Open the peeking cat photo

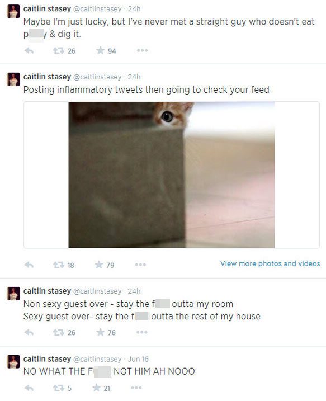pyautogui.click(x=172, y=174)
